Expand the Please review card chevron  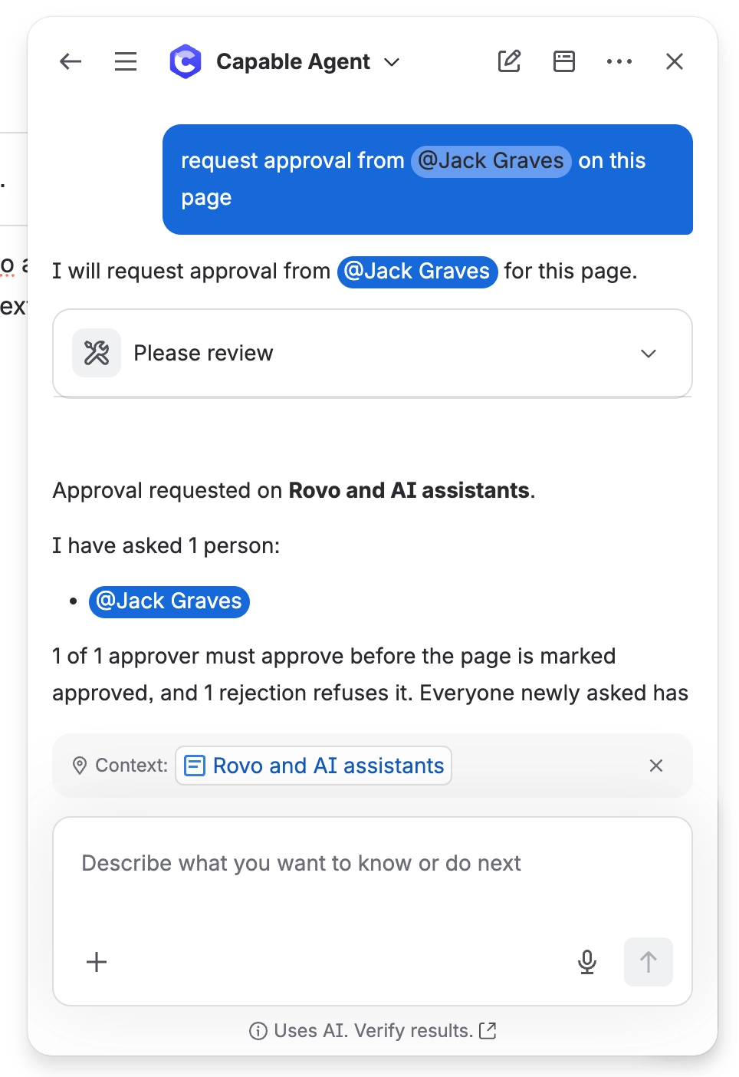(x=649, y=354)
